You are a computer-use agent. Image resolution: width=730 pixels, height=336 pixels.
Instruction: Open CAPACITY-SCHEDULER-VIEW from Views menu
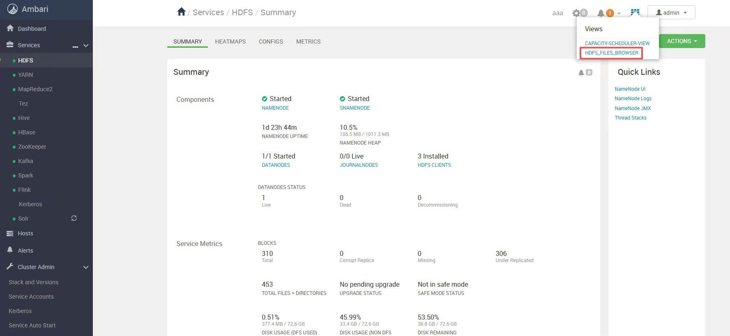pos(617,43)
